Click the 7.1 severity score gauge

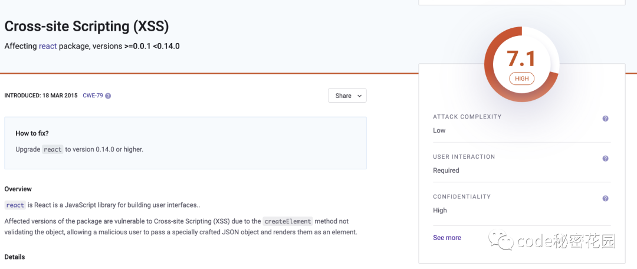[x=521, y=64]
